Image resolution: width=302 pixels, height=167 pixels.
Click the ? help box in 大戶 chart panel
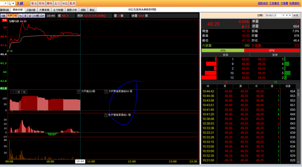tap(13, 92)
